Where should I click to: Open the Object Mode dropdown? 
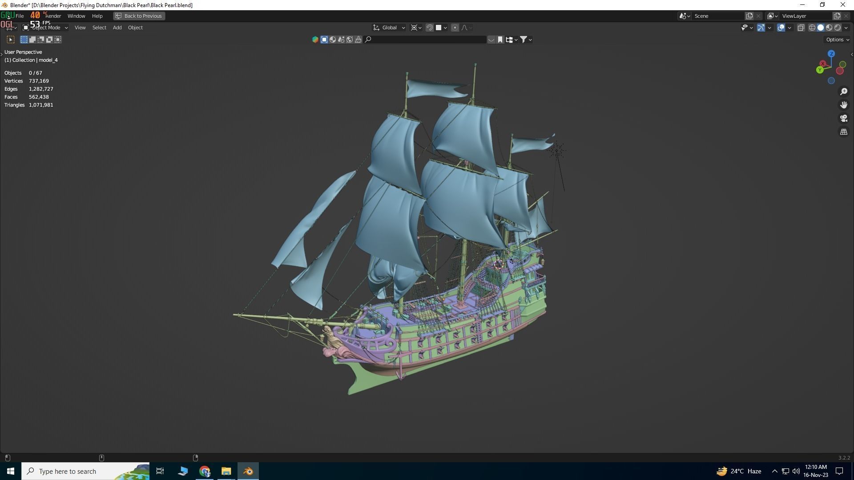click(x=45, y=28)
